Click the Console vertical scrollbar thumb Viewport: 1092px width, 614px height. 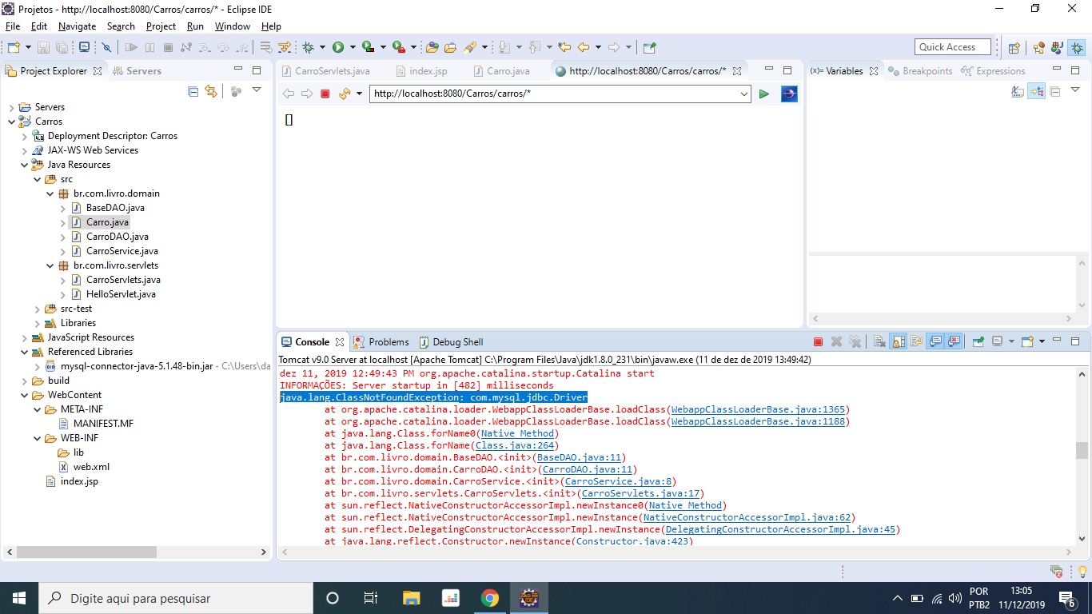1082,450
